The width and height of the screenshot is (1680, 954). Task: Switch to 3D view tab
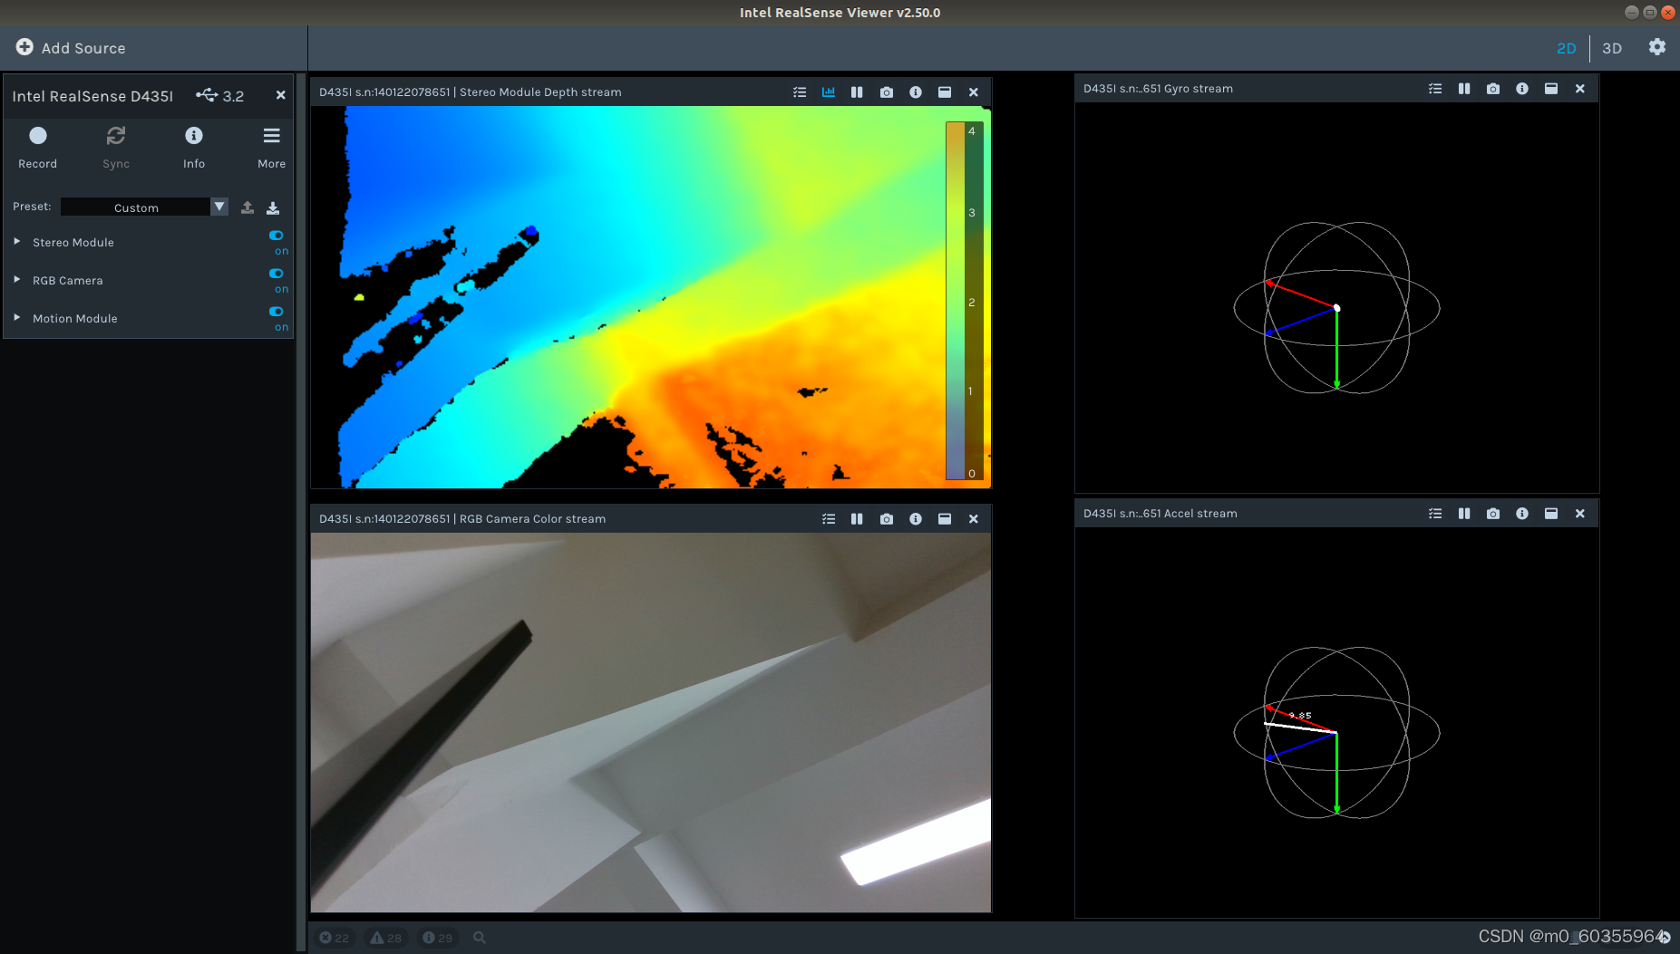tap(1612, 49)
